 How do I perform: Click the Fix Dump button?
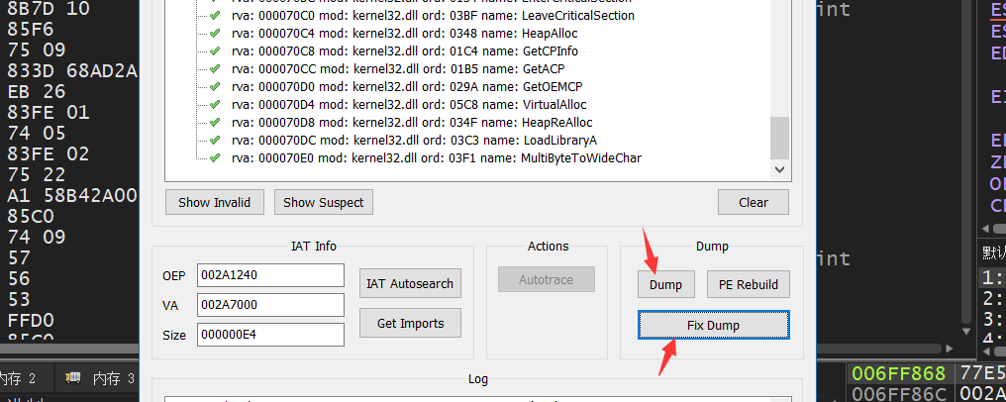coord(713,325)
